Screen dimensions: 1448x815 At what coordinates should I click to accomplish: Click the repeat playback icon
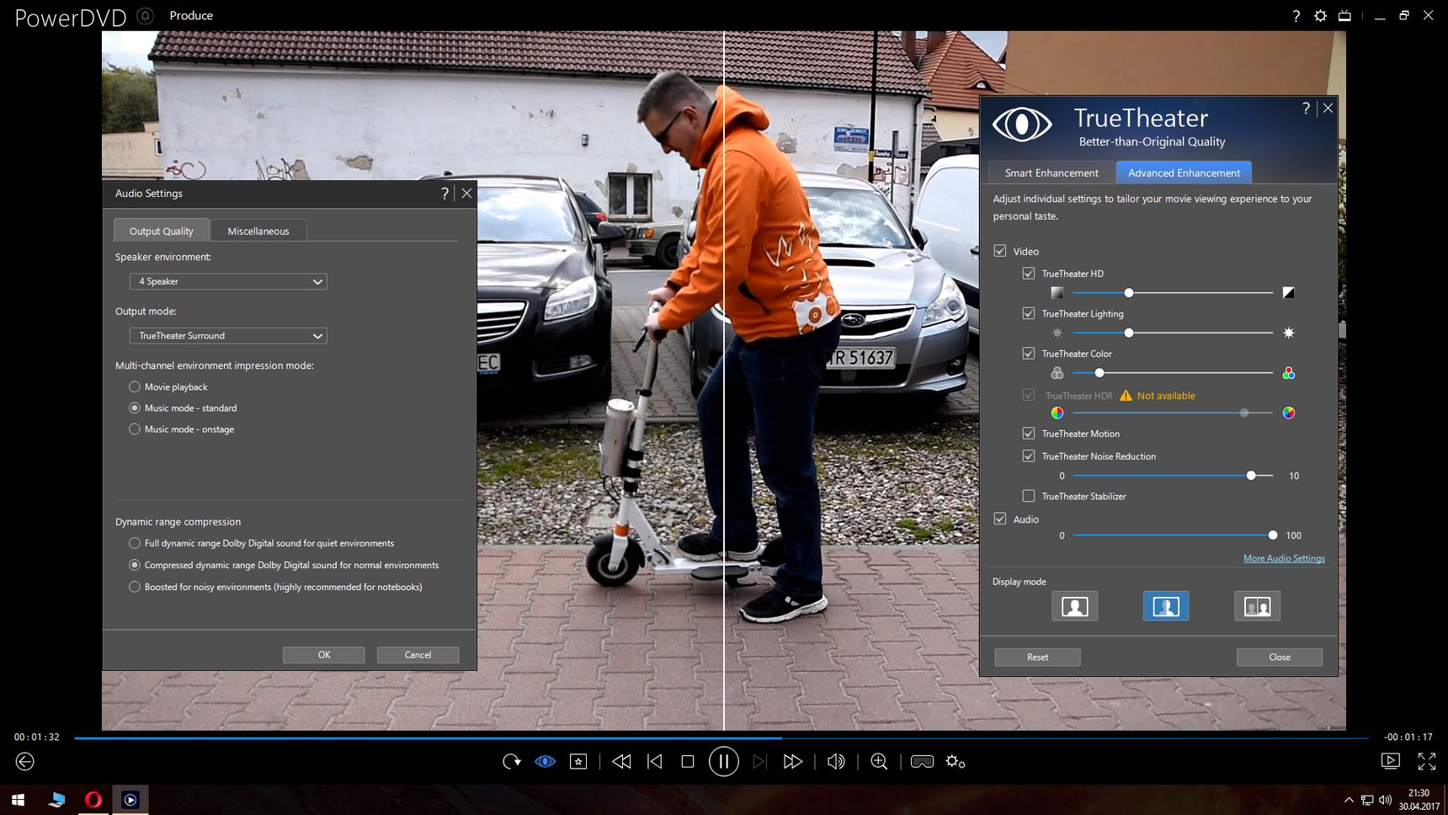(511, 761)
